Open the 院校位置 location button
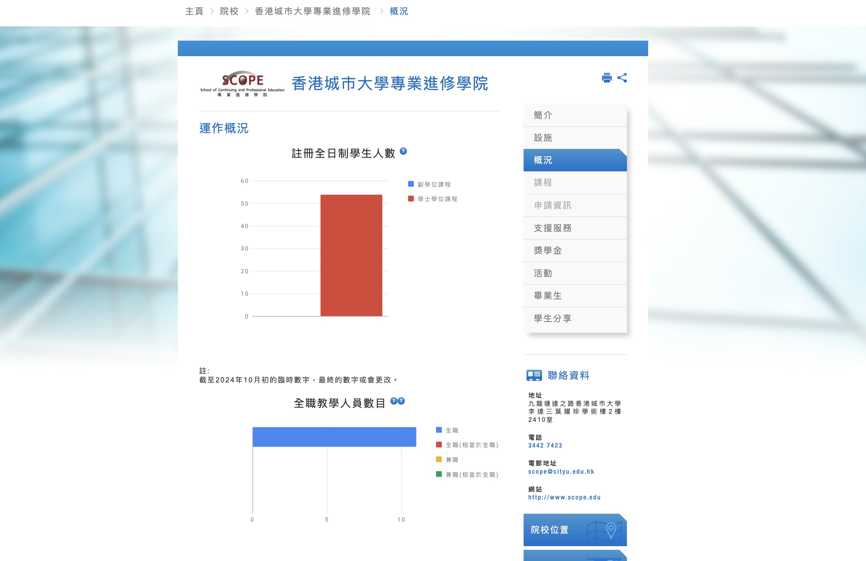Screen dimensions: 866x561 [x=575, y=530]
